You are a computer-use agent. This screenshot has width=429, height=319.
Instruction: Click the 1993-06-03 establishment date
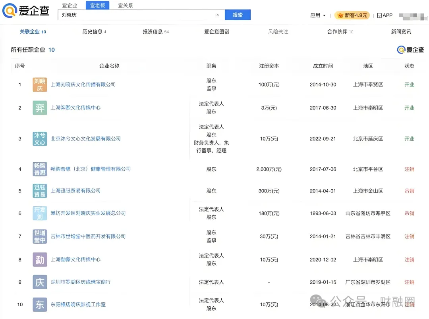click(323, 213)
